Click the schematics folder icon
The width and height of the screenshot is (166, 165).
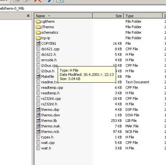tap(38, 32)
